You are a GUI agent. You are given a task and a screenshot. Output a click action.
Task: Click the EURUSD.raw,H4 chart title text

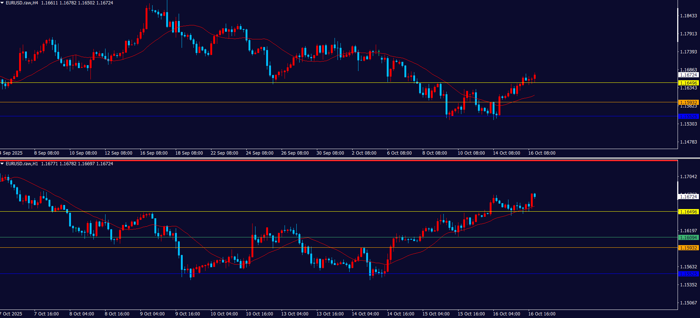pos(22,3)
